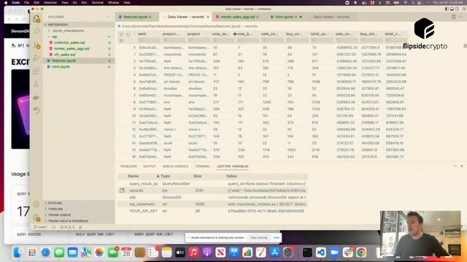Open the Explorer view in activity bar
The image size is (467, 262).
[36, 19]
